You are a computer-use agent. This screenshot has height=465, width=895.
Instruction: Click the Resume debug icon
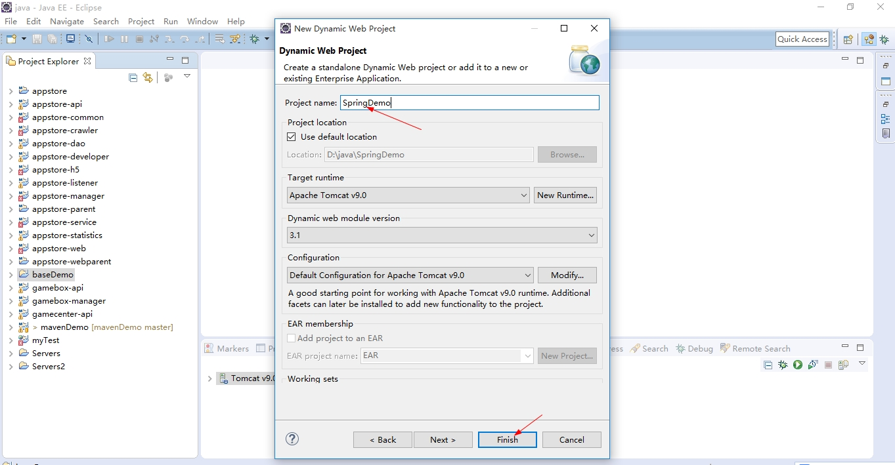pyautogui.click(x=110, y=39)
